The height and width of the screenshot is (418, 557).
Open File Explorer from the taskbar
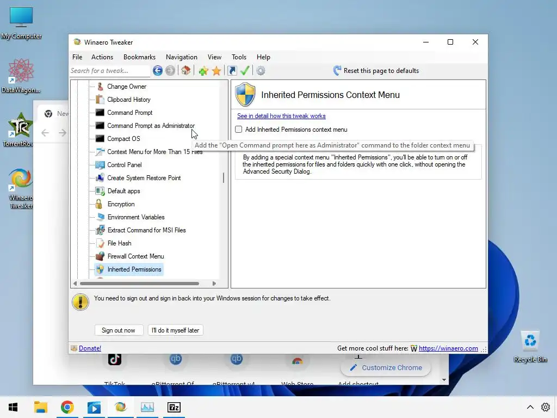[x=40, y=407]
